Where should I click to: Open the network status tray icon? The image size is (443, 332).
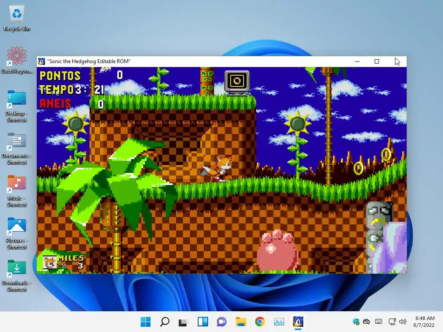pyautogui.click(x=392, y=322)
